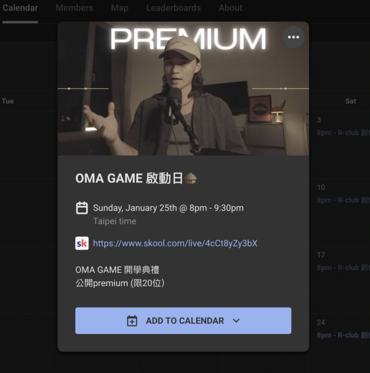Open the About tab
This screenshot has height=373, width=370.
click(230, 8)
